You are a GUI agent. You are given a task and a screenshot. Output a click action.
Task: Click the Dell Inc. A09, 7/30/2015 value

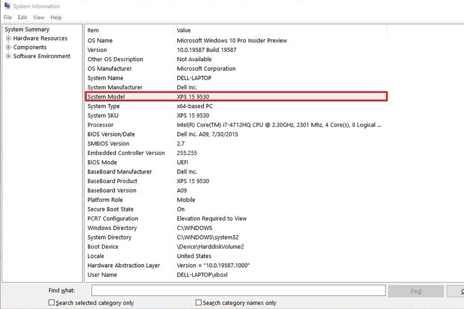pyautogui.click(x=207, y=134)
